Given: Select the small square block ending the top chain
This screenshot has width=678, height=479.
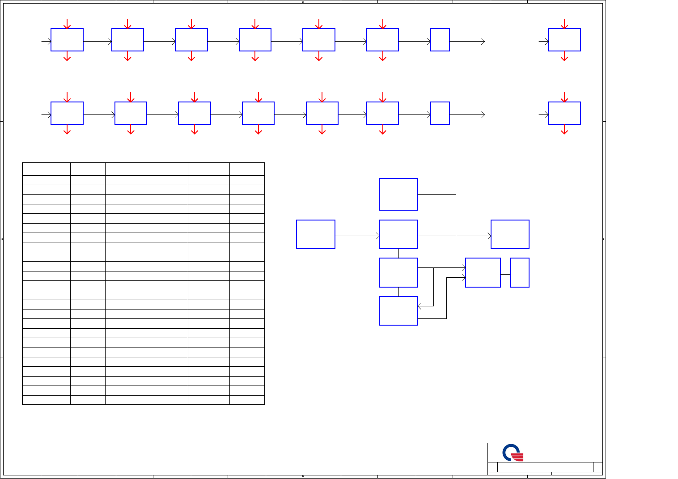Looking at the screenshot, I should (x=440, y=40).
